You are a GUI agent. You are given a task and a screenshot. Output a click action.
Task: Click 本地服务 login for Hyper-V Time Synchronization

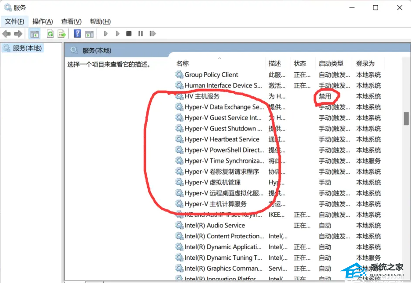[368, 161]
